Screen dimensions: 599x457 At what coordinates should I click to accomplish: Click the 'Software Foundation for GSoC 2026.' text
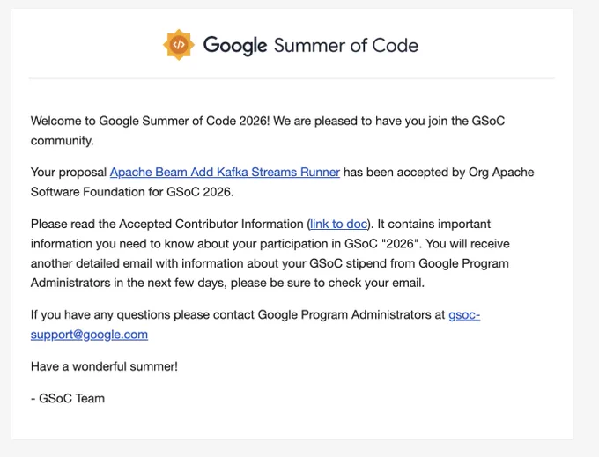(132, 192)
